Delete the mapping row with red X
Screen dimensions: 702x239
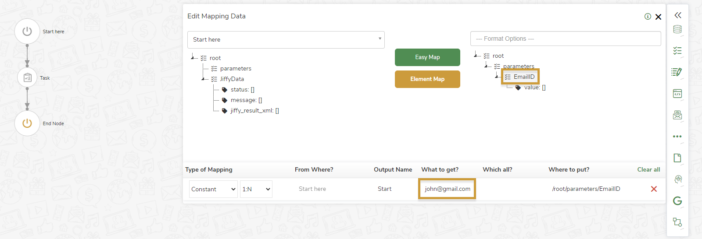coord(654,189)
